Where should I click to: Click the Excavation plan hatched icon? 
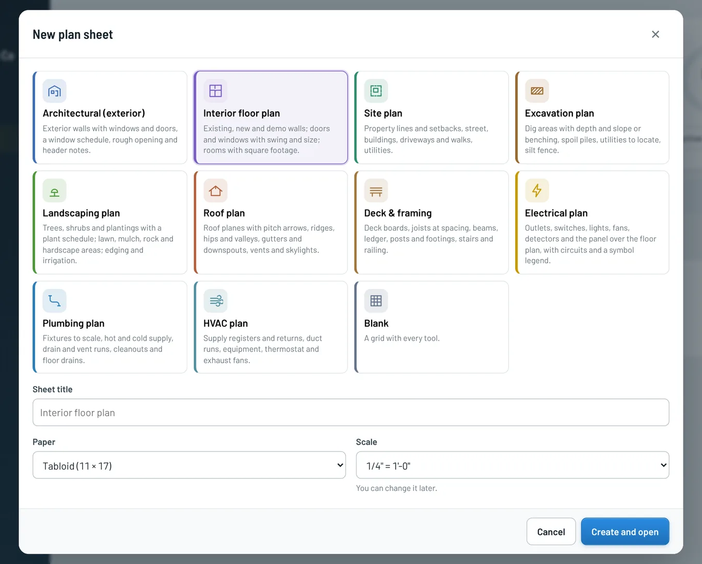click(537, 91)
